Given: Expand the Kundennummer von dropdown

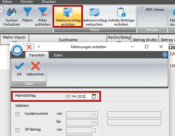Looking at the screenshot, I should point(95,114).
